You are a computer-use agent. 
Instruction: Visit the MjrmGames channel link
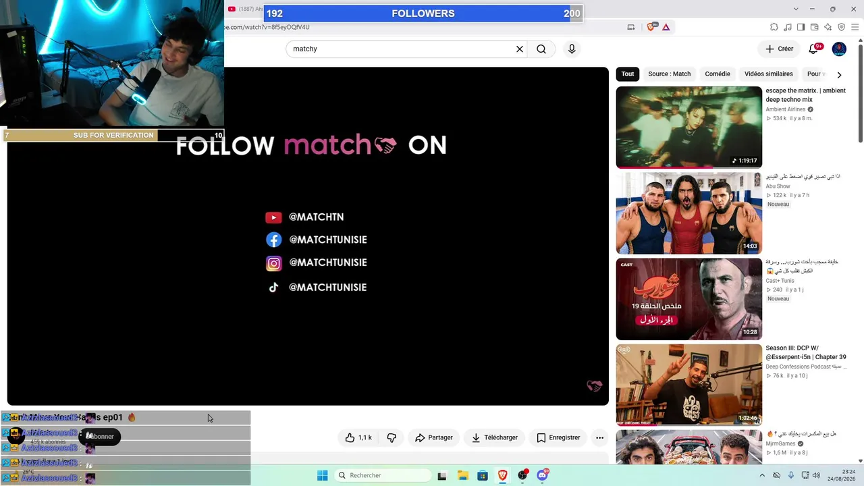click(780, 443)
